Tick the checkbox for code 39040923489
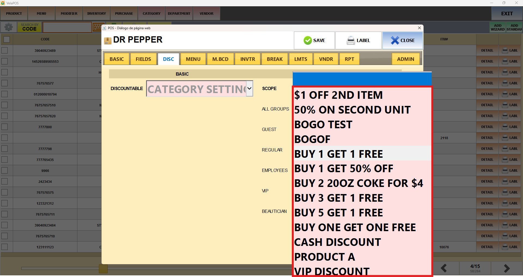Image resolution: width=523 pixels, height=277 pixels. coord(5,50)
